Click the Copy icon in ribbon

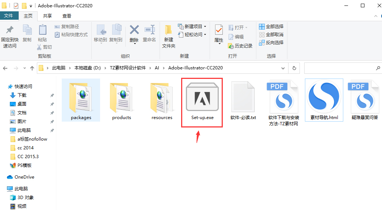tap(27, 30)
